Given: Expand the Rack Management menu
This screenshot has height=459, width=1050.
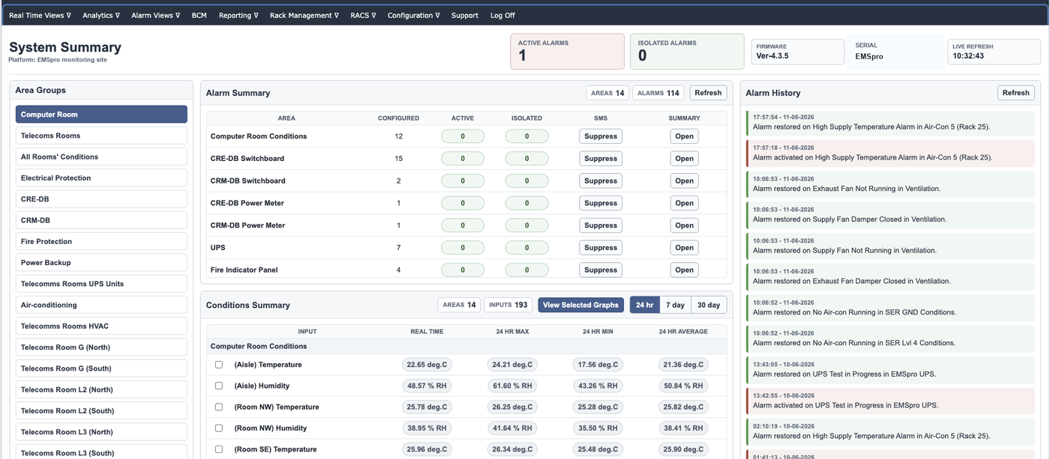Looking at the screenshot, I should coord(304,15).
